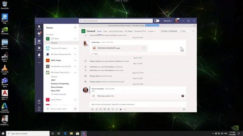This screenshot has height=136, width=243.
Task: Expand the '15 hidden channels' list
Action: (58, 94)
